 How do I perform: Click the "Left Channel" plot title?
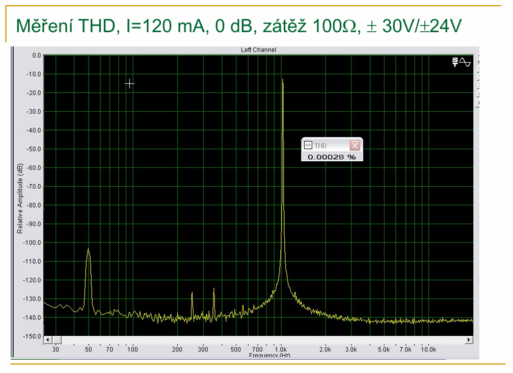click(258, 50)
